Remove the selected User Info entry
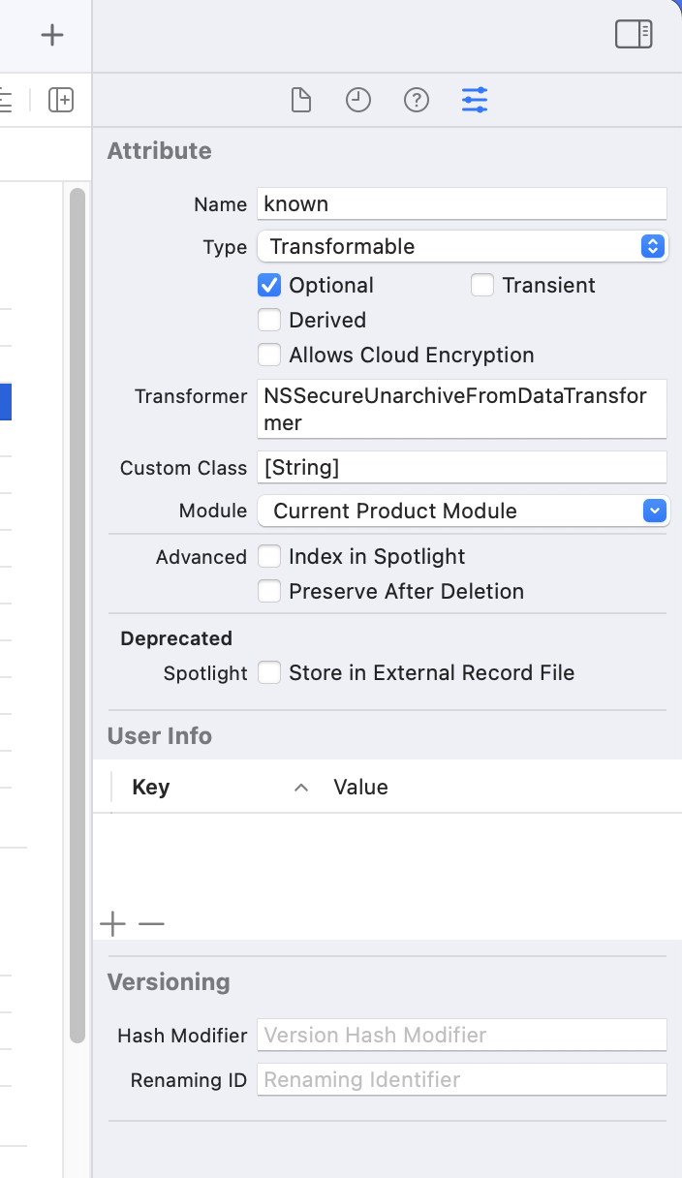 pyautogui.click(x=151, y=924)
